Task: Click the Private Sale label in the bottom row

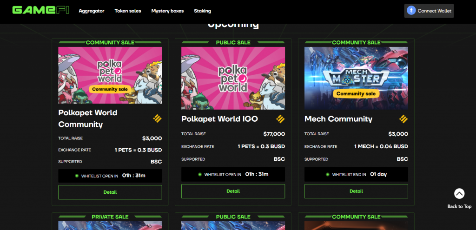Action: [x=110, y=217]
